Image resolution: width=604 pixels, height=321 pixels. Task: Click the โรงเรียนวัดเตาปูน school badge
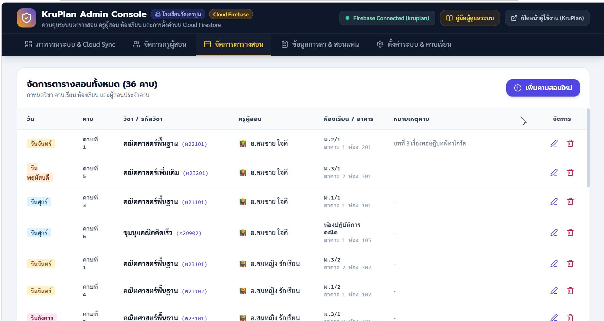pyautogui.click(x=178, y=14)
